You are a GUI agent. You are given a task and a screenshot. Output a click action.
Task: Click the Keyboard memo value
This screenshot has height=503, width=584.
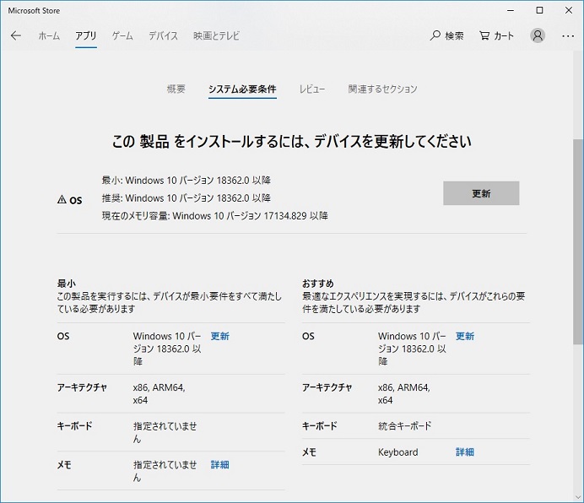click(397, 452)
